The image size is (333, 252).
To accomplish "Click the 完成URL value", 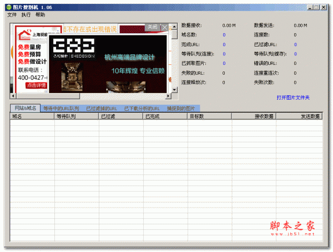I will (x=224, y=44).
